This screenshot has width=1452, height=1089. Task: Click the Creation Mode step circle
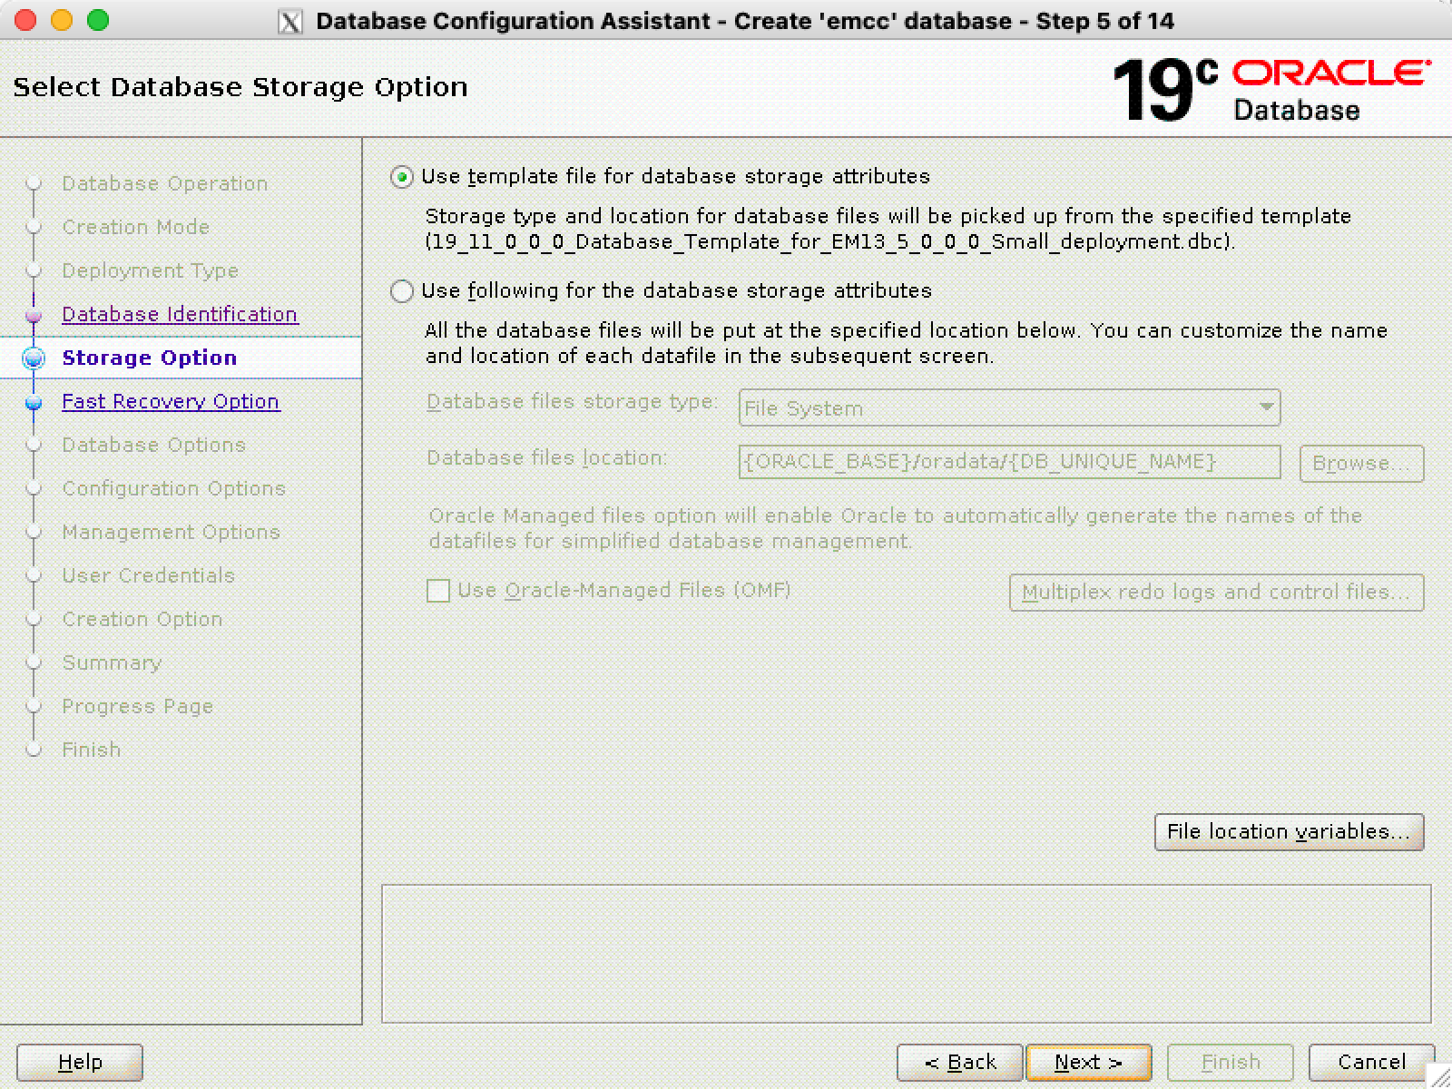[x=34, y=227]
